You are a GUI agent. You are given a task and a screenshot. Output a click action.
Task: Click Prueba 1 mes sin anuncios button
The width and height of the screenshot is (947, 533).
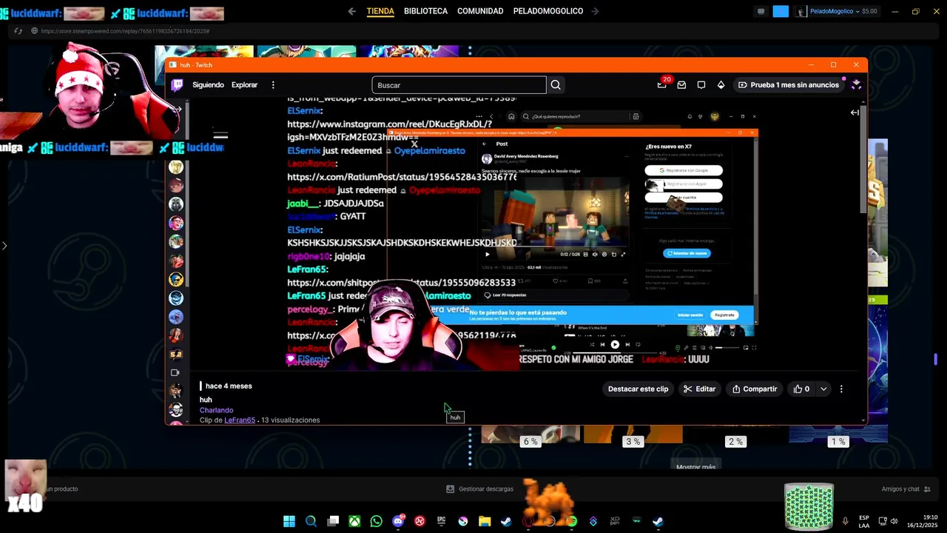(x=789, y=85)
